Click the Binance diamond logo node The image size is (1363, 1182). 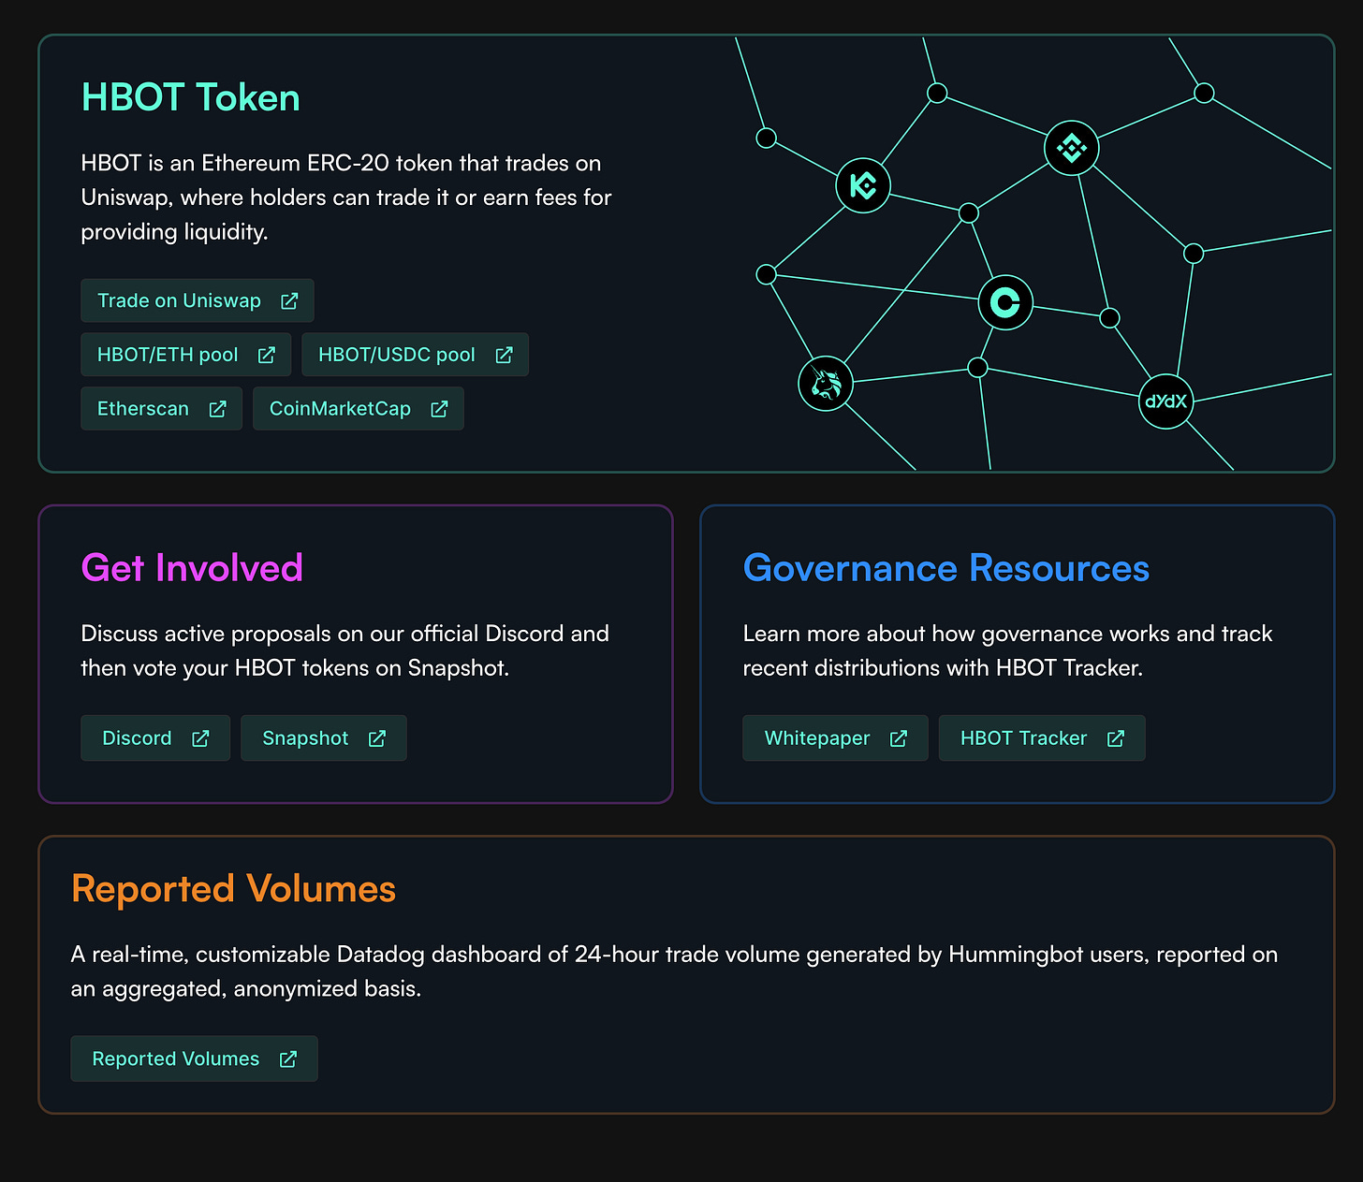(1072, 147)
